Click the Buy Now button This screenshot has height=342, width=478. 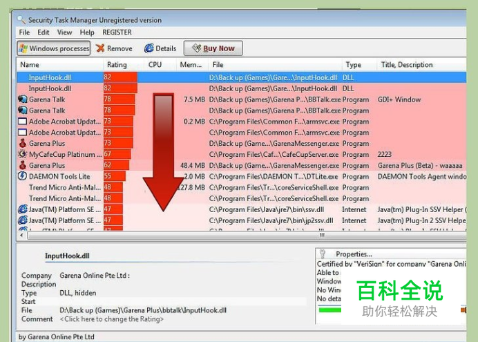click(213, 48)
